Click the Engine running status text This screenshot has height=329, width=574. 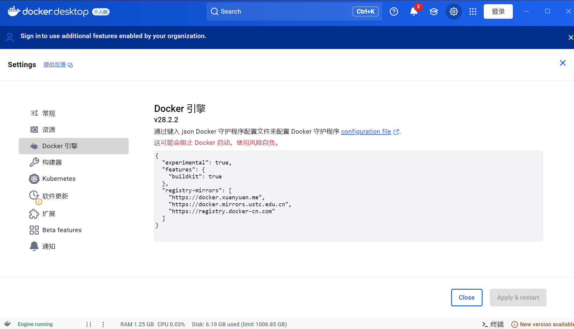click(35, 324)
